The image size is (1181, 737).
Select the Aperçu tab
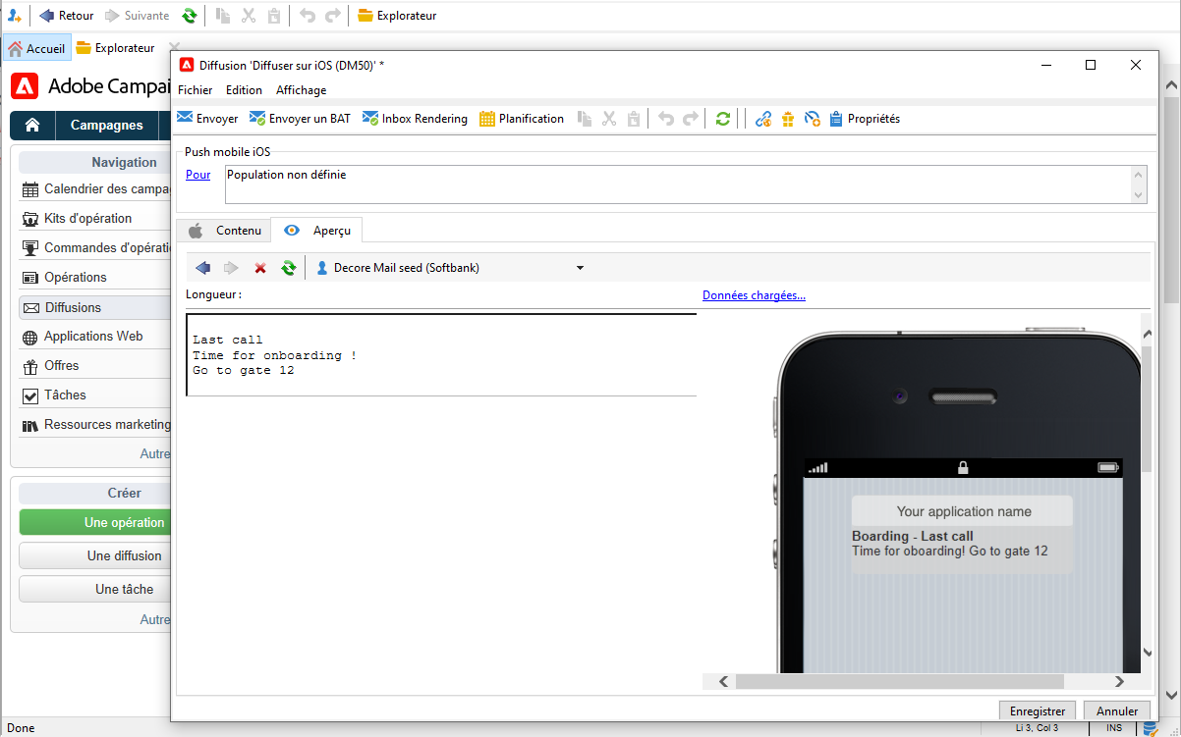[317, 231]
